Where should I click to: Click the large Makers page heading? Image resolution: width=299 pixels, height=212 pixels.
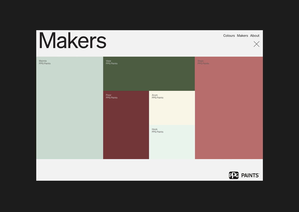point(72,41)
